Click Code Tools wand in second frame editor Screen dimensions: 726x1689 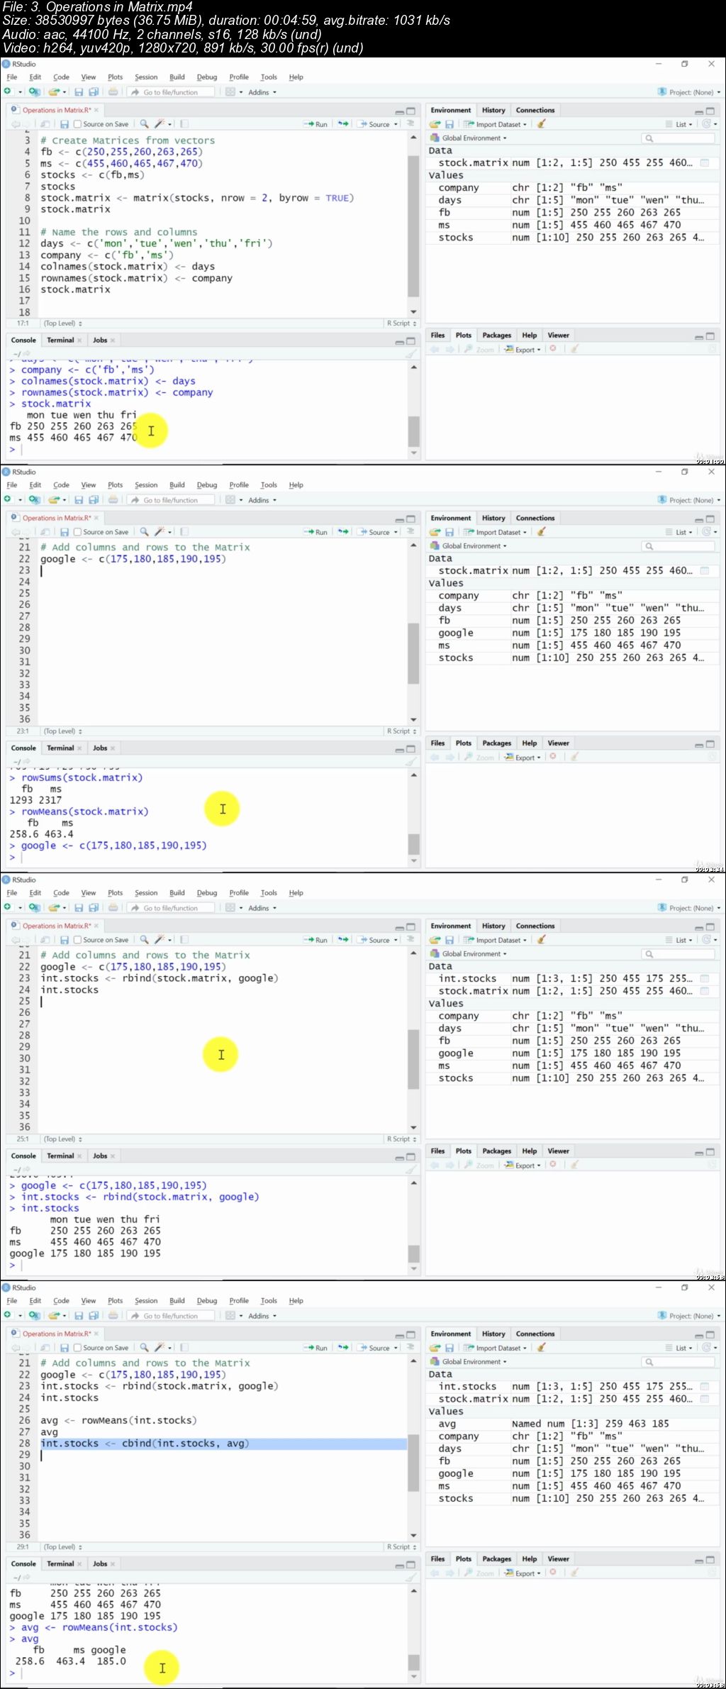(x=161, y=531)
